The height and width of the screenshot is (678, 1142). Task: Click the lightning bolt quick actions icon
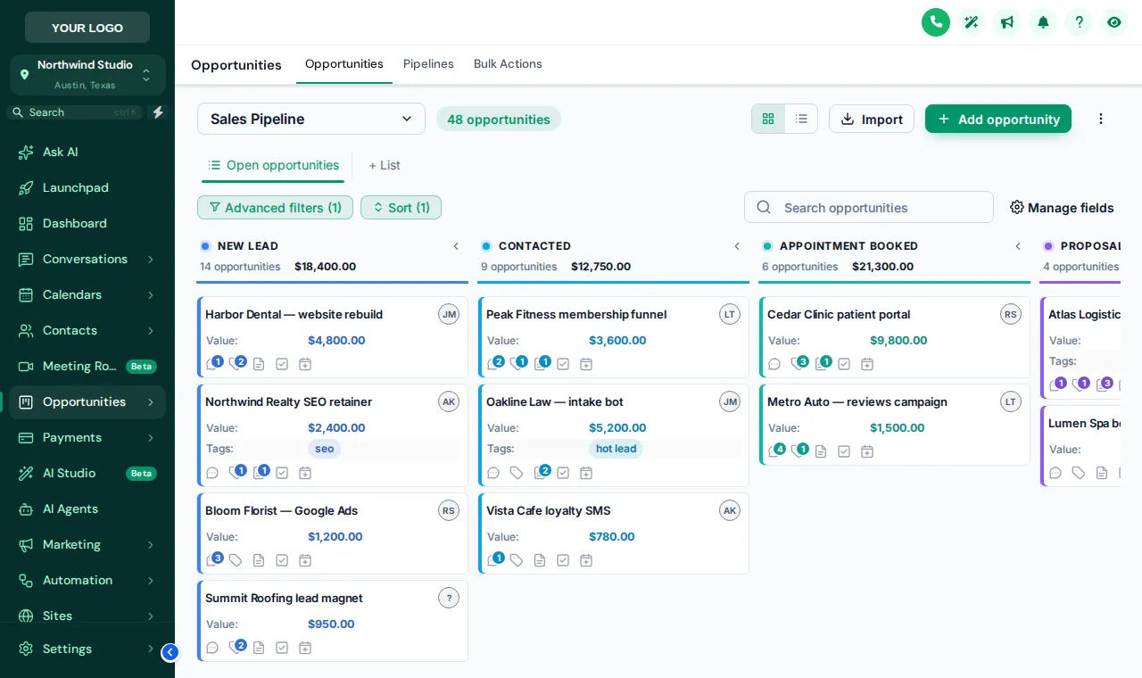158,112
